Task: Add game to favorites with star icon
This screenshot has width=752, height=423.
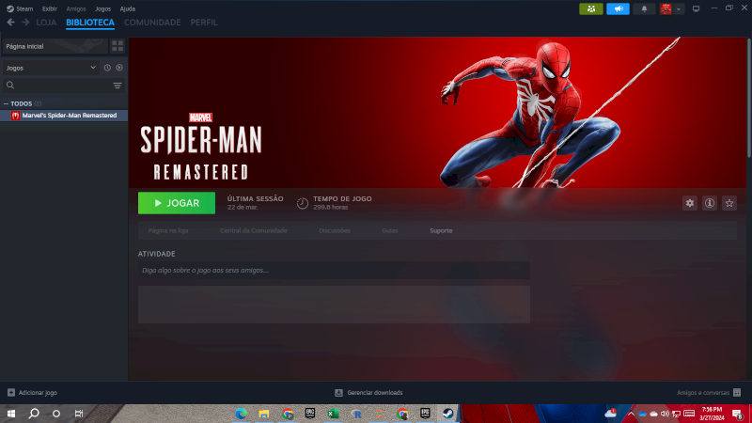Action: tap(729, 203)
